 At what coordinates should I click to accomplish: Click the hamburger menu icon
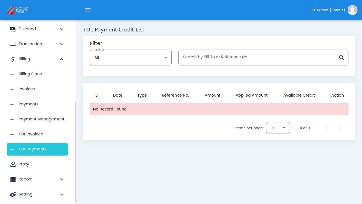coord(88,10)
